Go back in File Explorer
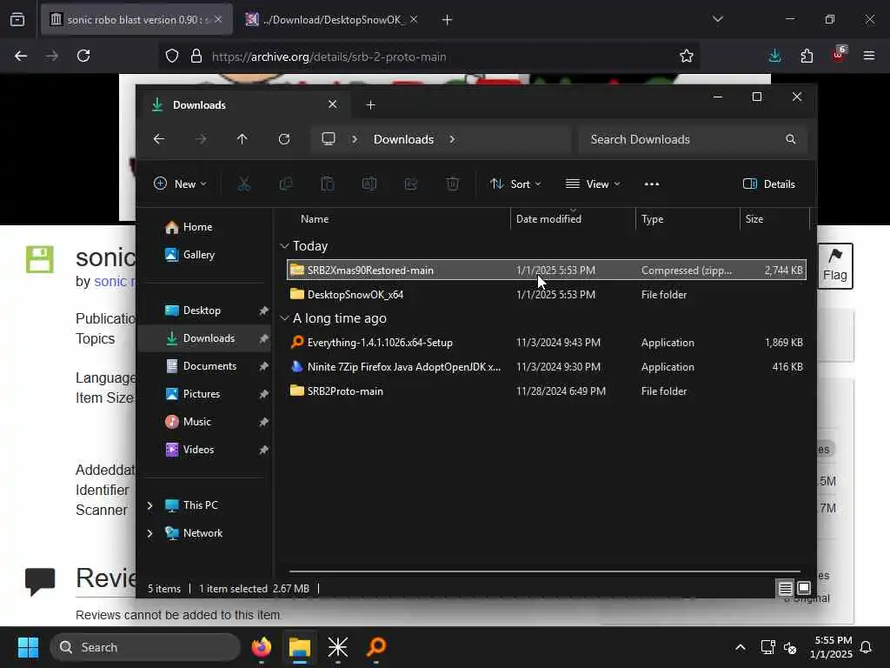Viewport: 890px width, 668px height. coord(159,139)
